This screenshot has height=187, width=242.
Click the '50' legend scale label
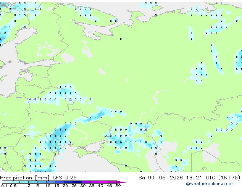pos(118,185)
